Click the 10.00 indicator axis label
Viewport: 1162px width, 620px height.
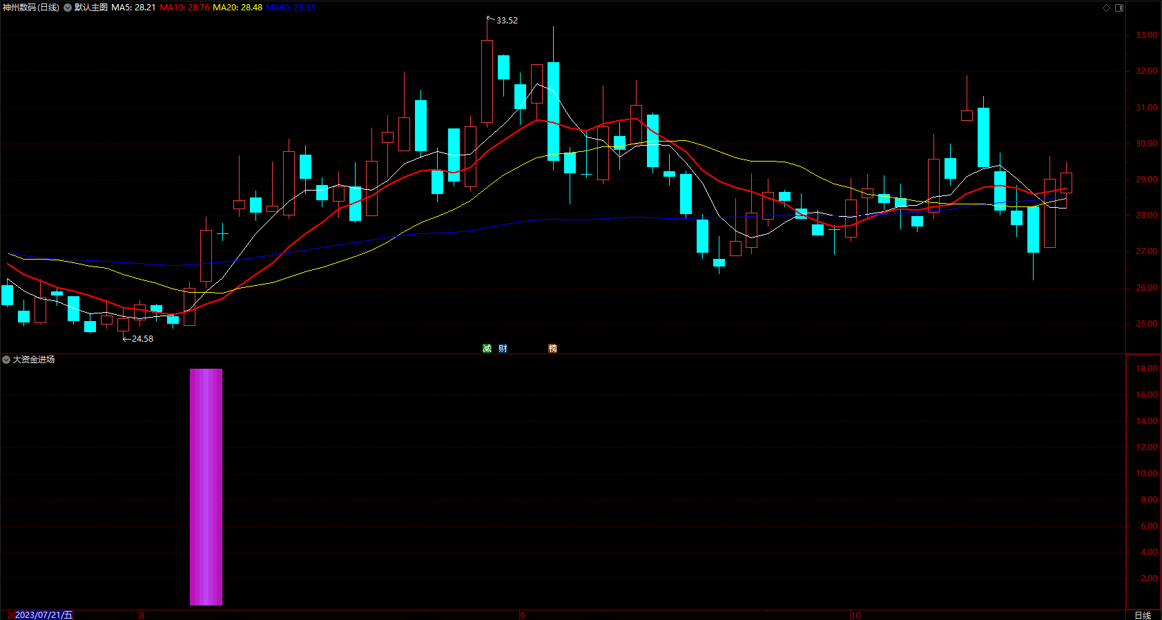tap(1146, 474)
